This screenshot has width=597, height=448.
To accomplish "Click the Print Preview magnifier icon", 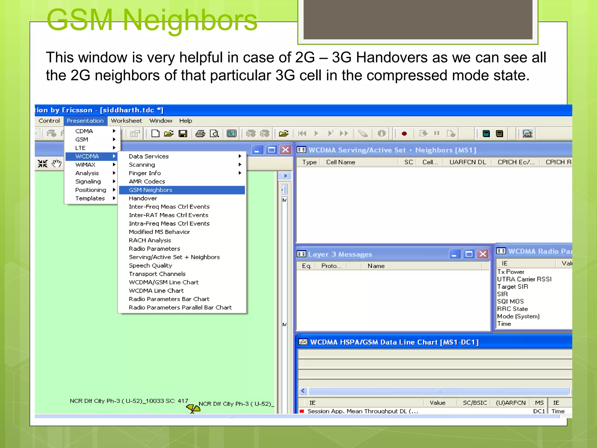I will click(x=215, y=134).
